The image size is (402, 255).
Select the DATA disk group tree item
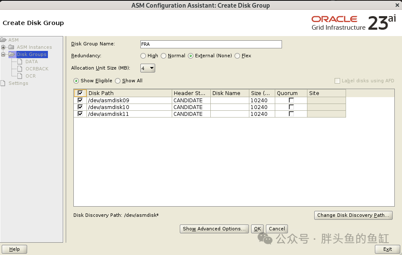point(31,62)
